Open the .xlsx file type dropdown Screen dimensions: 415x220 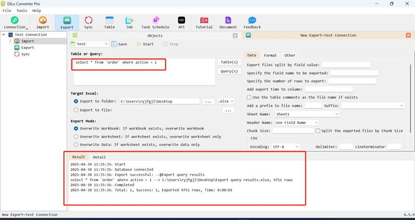click(226, 101)
